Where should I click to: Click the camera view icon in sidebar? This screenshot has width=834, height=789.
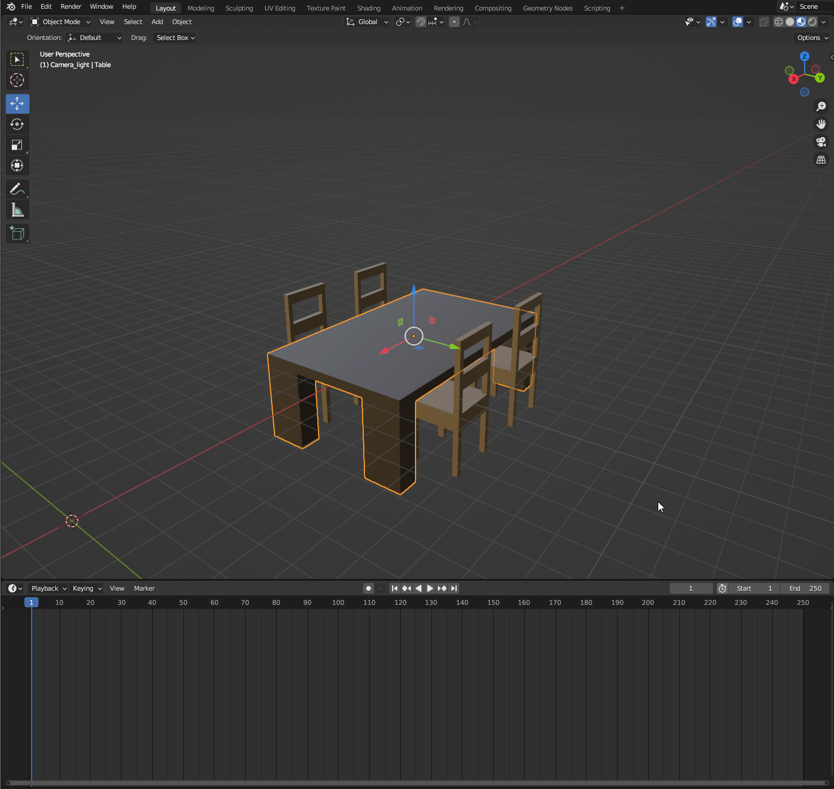(820, 142)
